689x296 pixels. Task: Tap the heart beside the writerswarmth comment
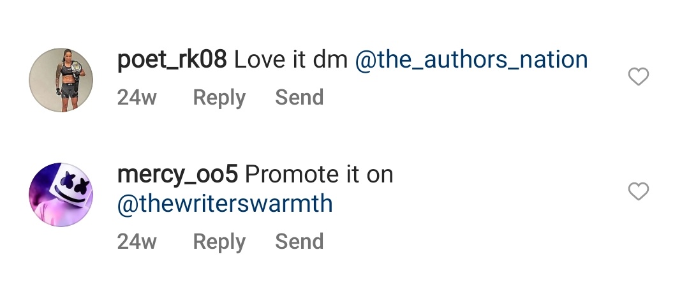point(638,191)
